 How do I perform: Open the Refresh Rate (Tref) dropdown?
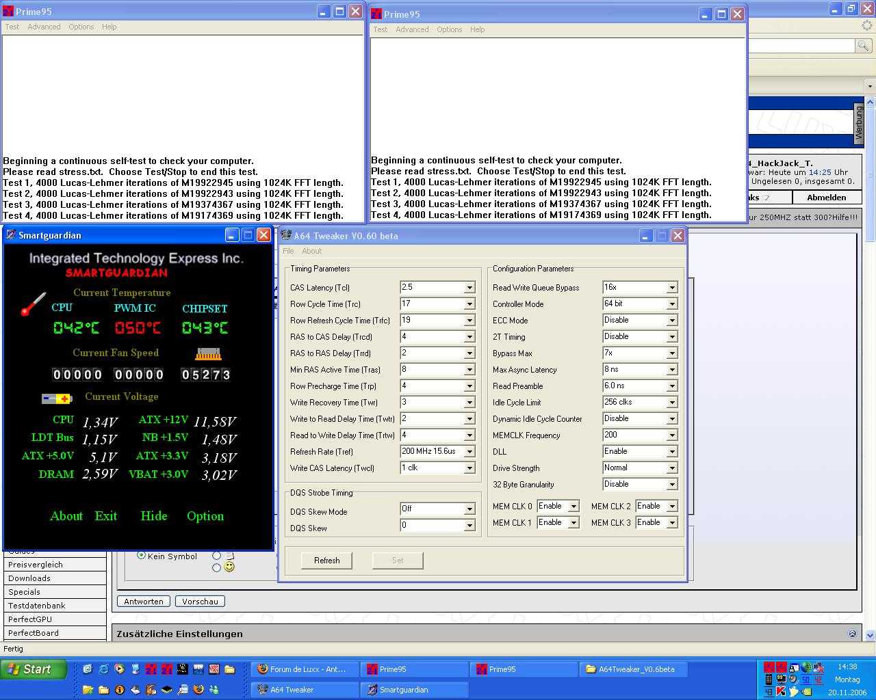point(469,452)
